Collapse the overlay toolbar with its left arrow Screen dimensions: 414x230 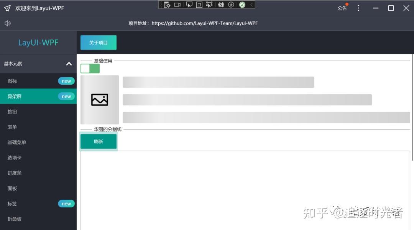pos(251,5)
